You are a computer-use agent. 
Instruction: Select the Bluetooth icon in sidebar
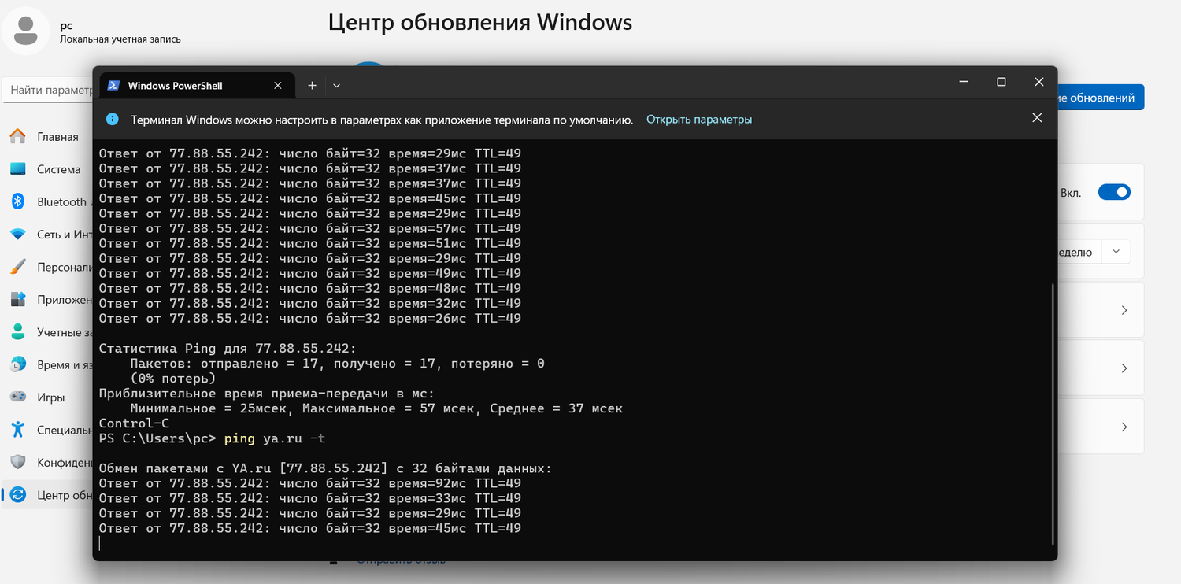click(x=18, y=201)
